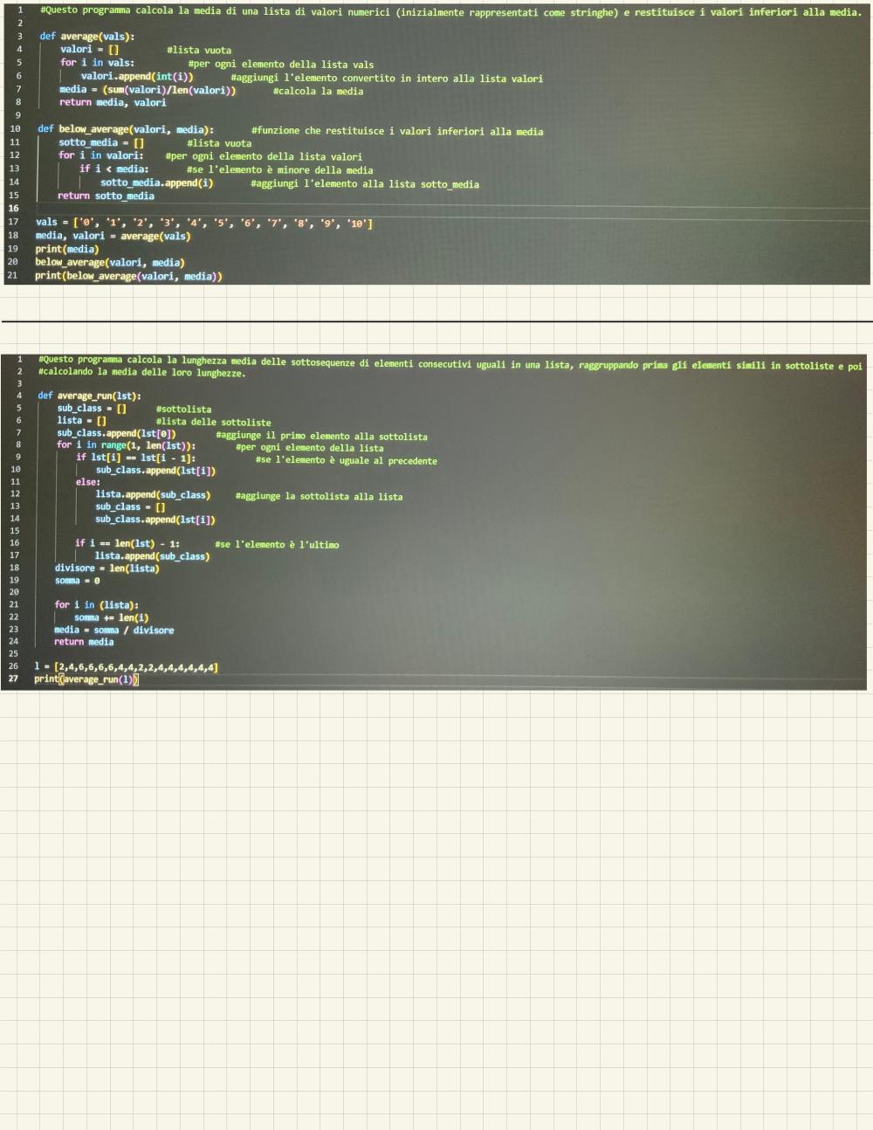Click the line "return media, valori"
The width and height of the screenshot is (873, 1130).
pyautogui.click(x=113, y=103)
